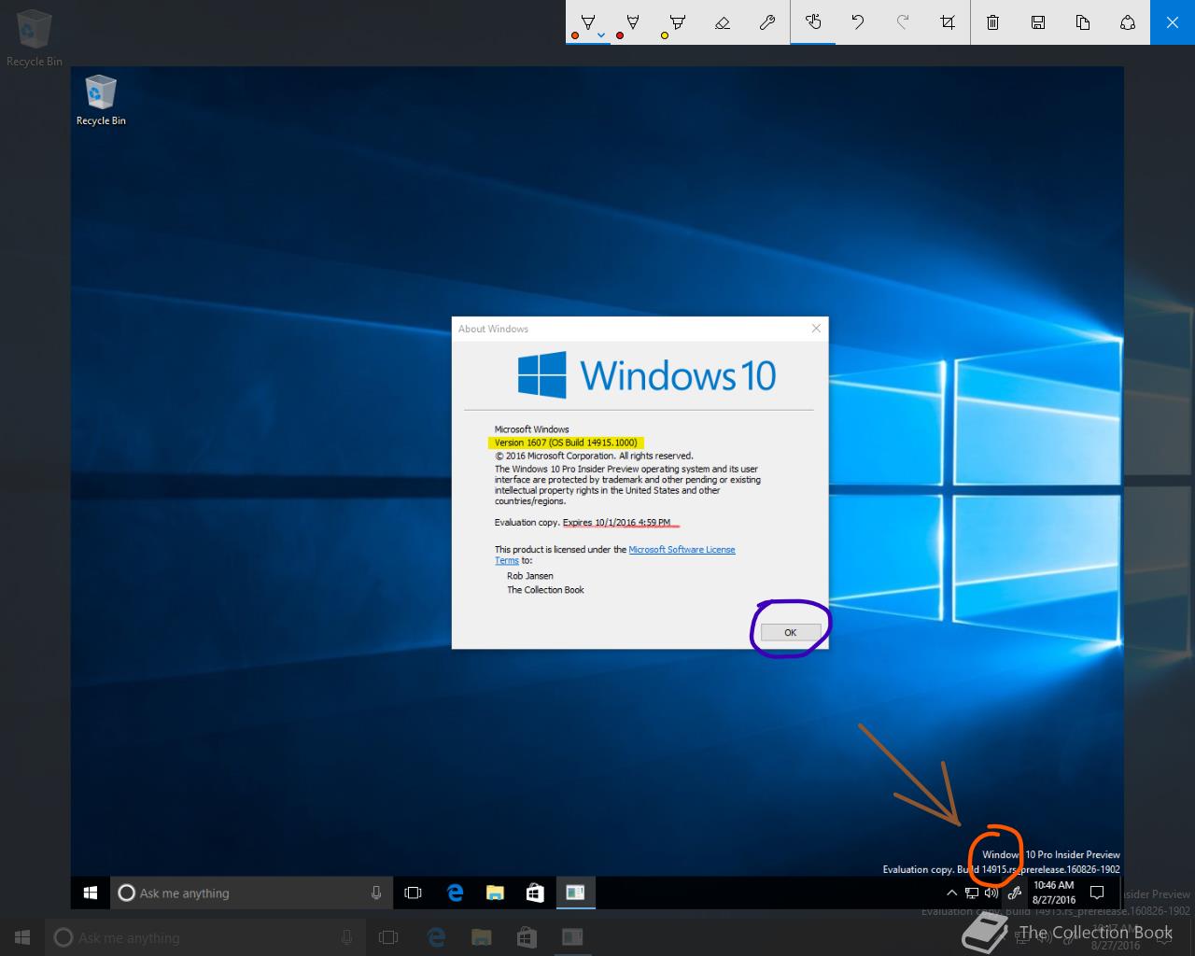
Task: Open Windows Store from captured taskbar
Action: (x=535, y=893)
